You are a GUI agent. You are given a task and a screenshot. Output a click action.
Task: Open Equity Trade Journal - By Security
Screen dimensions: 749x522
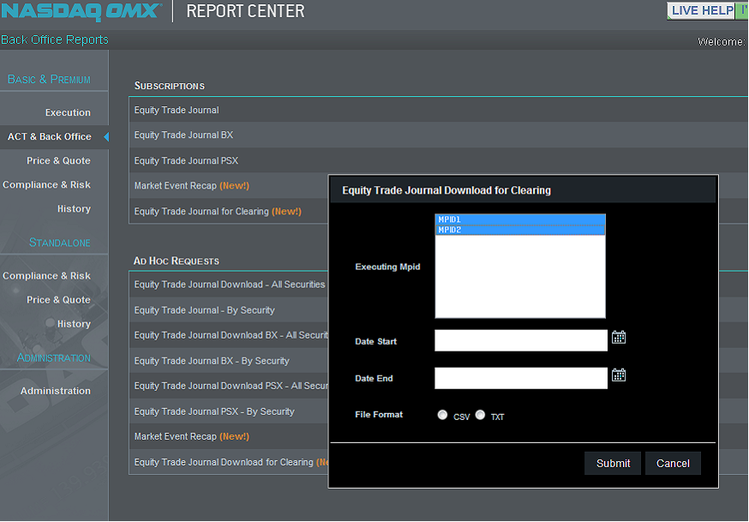click(204, 310)
